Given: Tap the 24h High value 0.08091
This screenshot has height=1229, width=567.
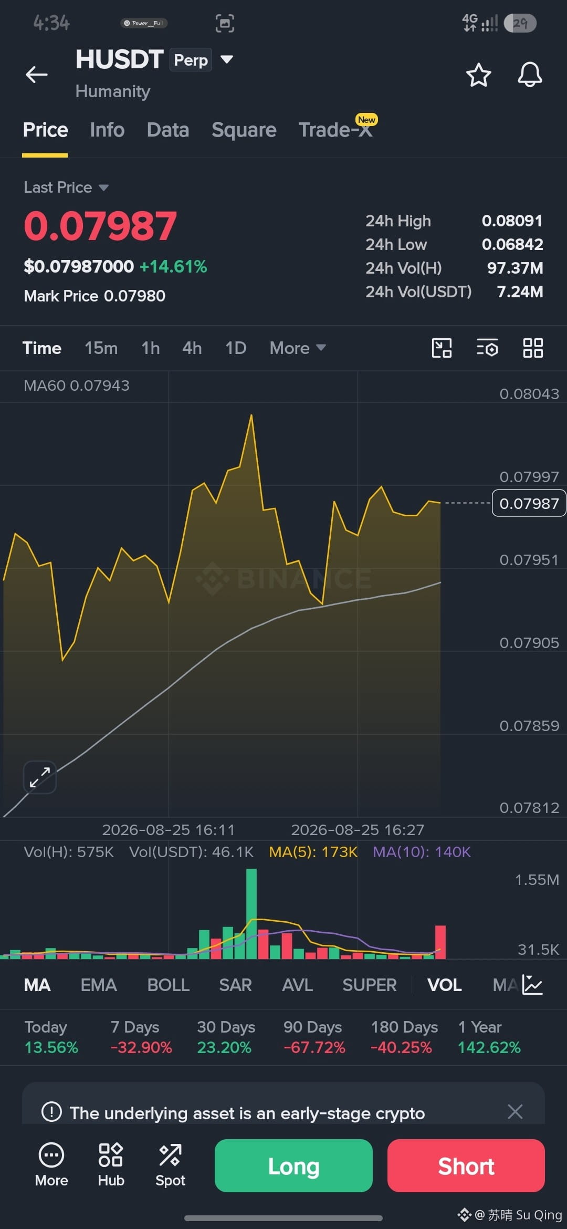Looking at the screenshot, I should pyautogui.click(x=512, y=221).
